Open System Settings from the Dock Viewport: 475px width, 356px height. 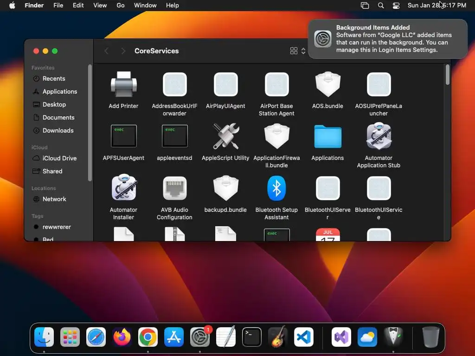click(x=200, y=337)
